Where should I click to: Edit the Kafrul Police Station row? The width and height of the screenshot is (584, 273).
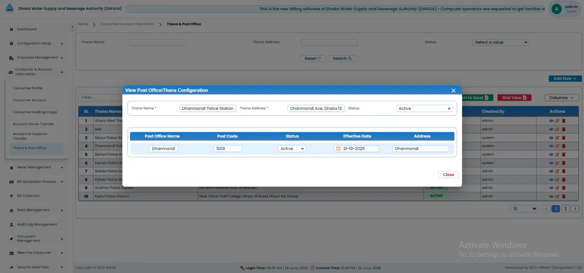[557, 196]
